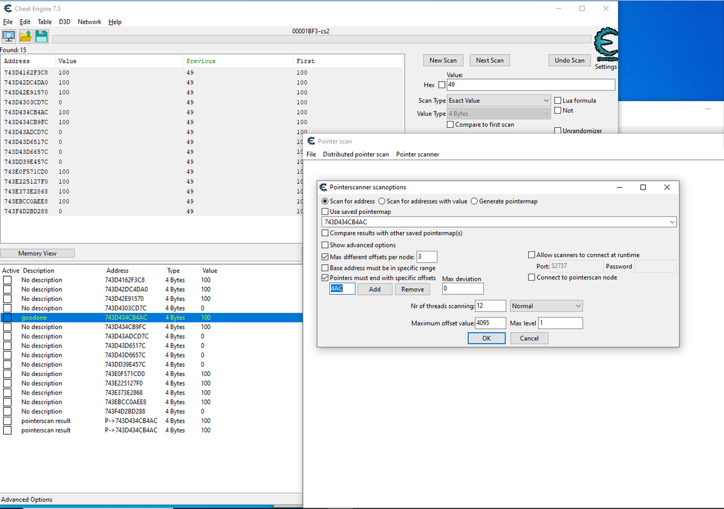Image resolution: width=724 pixels, height=509 pixels.
Task: Open the Help menu
Action: click(115, 22)
